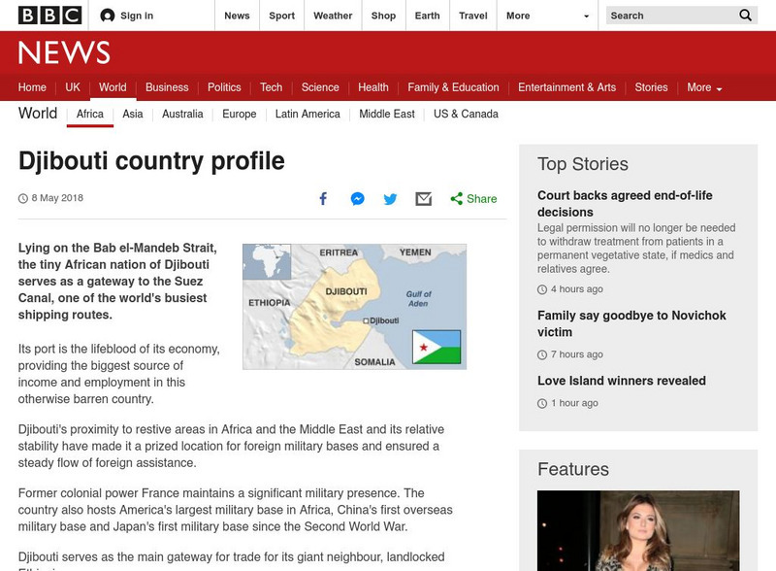The image size is (776, 571).
Task: Click in the Search input field
Action: [x=672, y=16]
